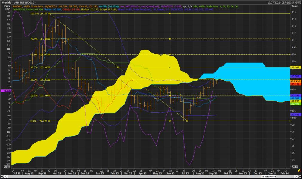Select the 0.0% Fibonacci end handle at July 23 low
Image resolution: width=302 pixels, height=179 pixels.
(x=187, y=121)
